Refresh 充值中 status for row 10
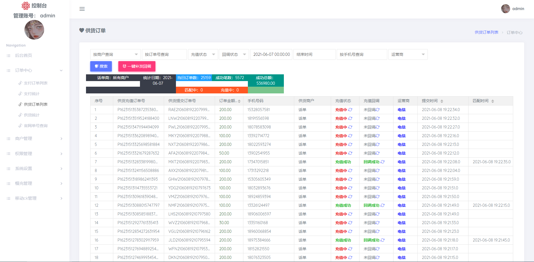The height and width of the screenshot is (262, 534). tap(350, 188)
